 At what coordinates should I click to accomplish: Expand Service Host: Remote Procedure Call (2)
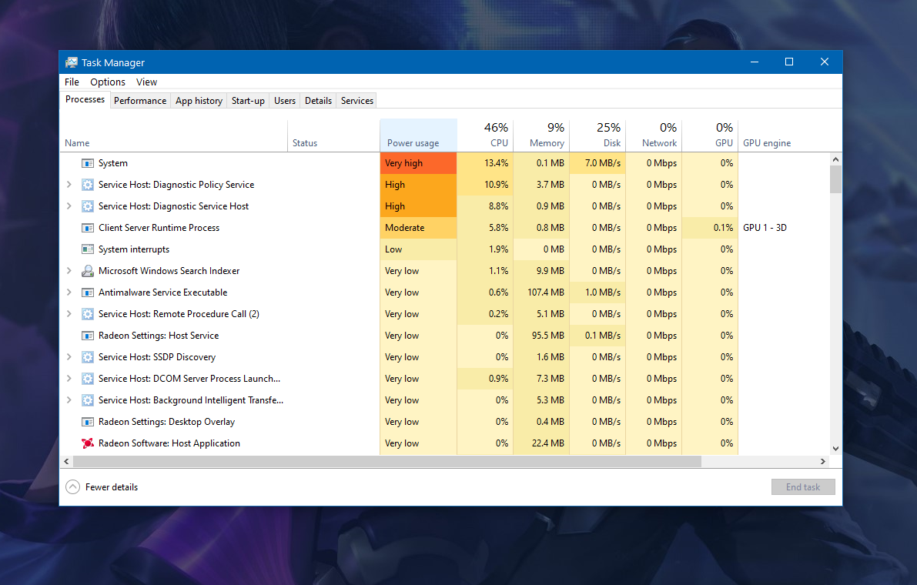[x=69, y=314]
